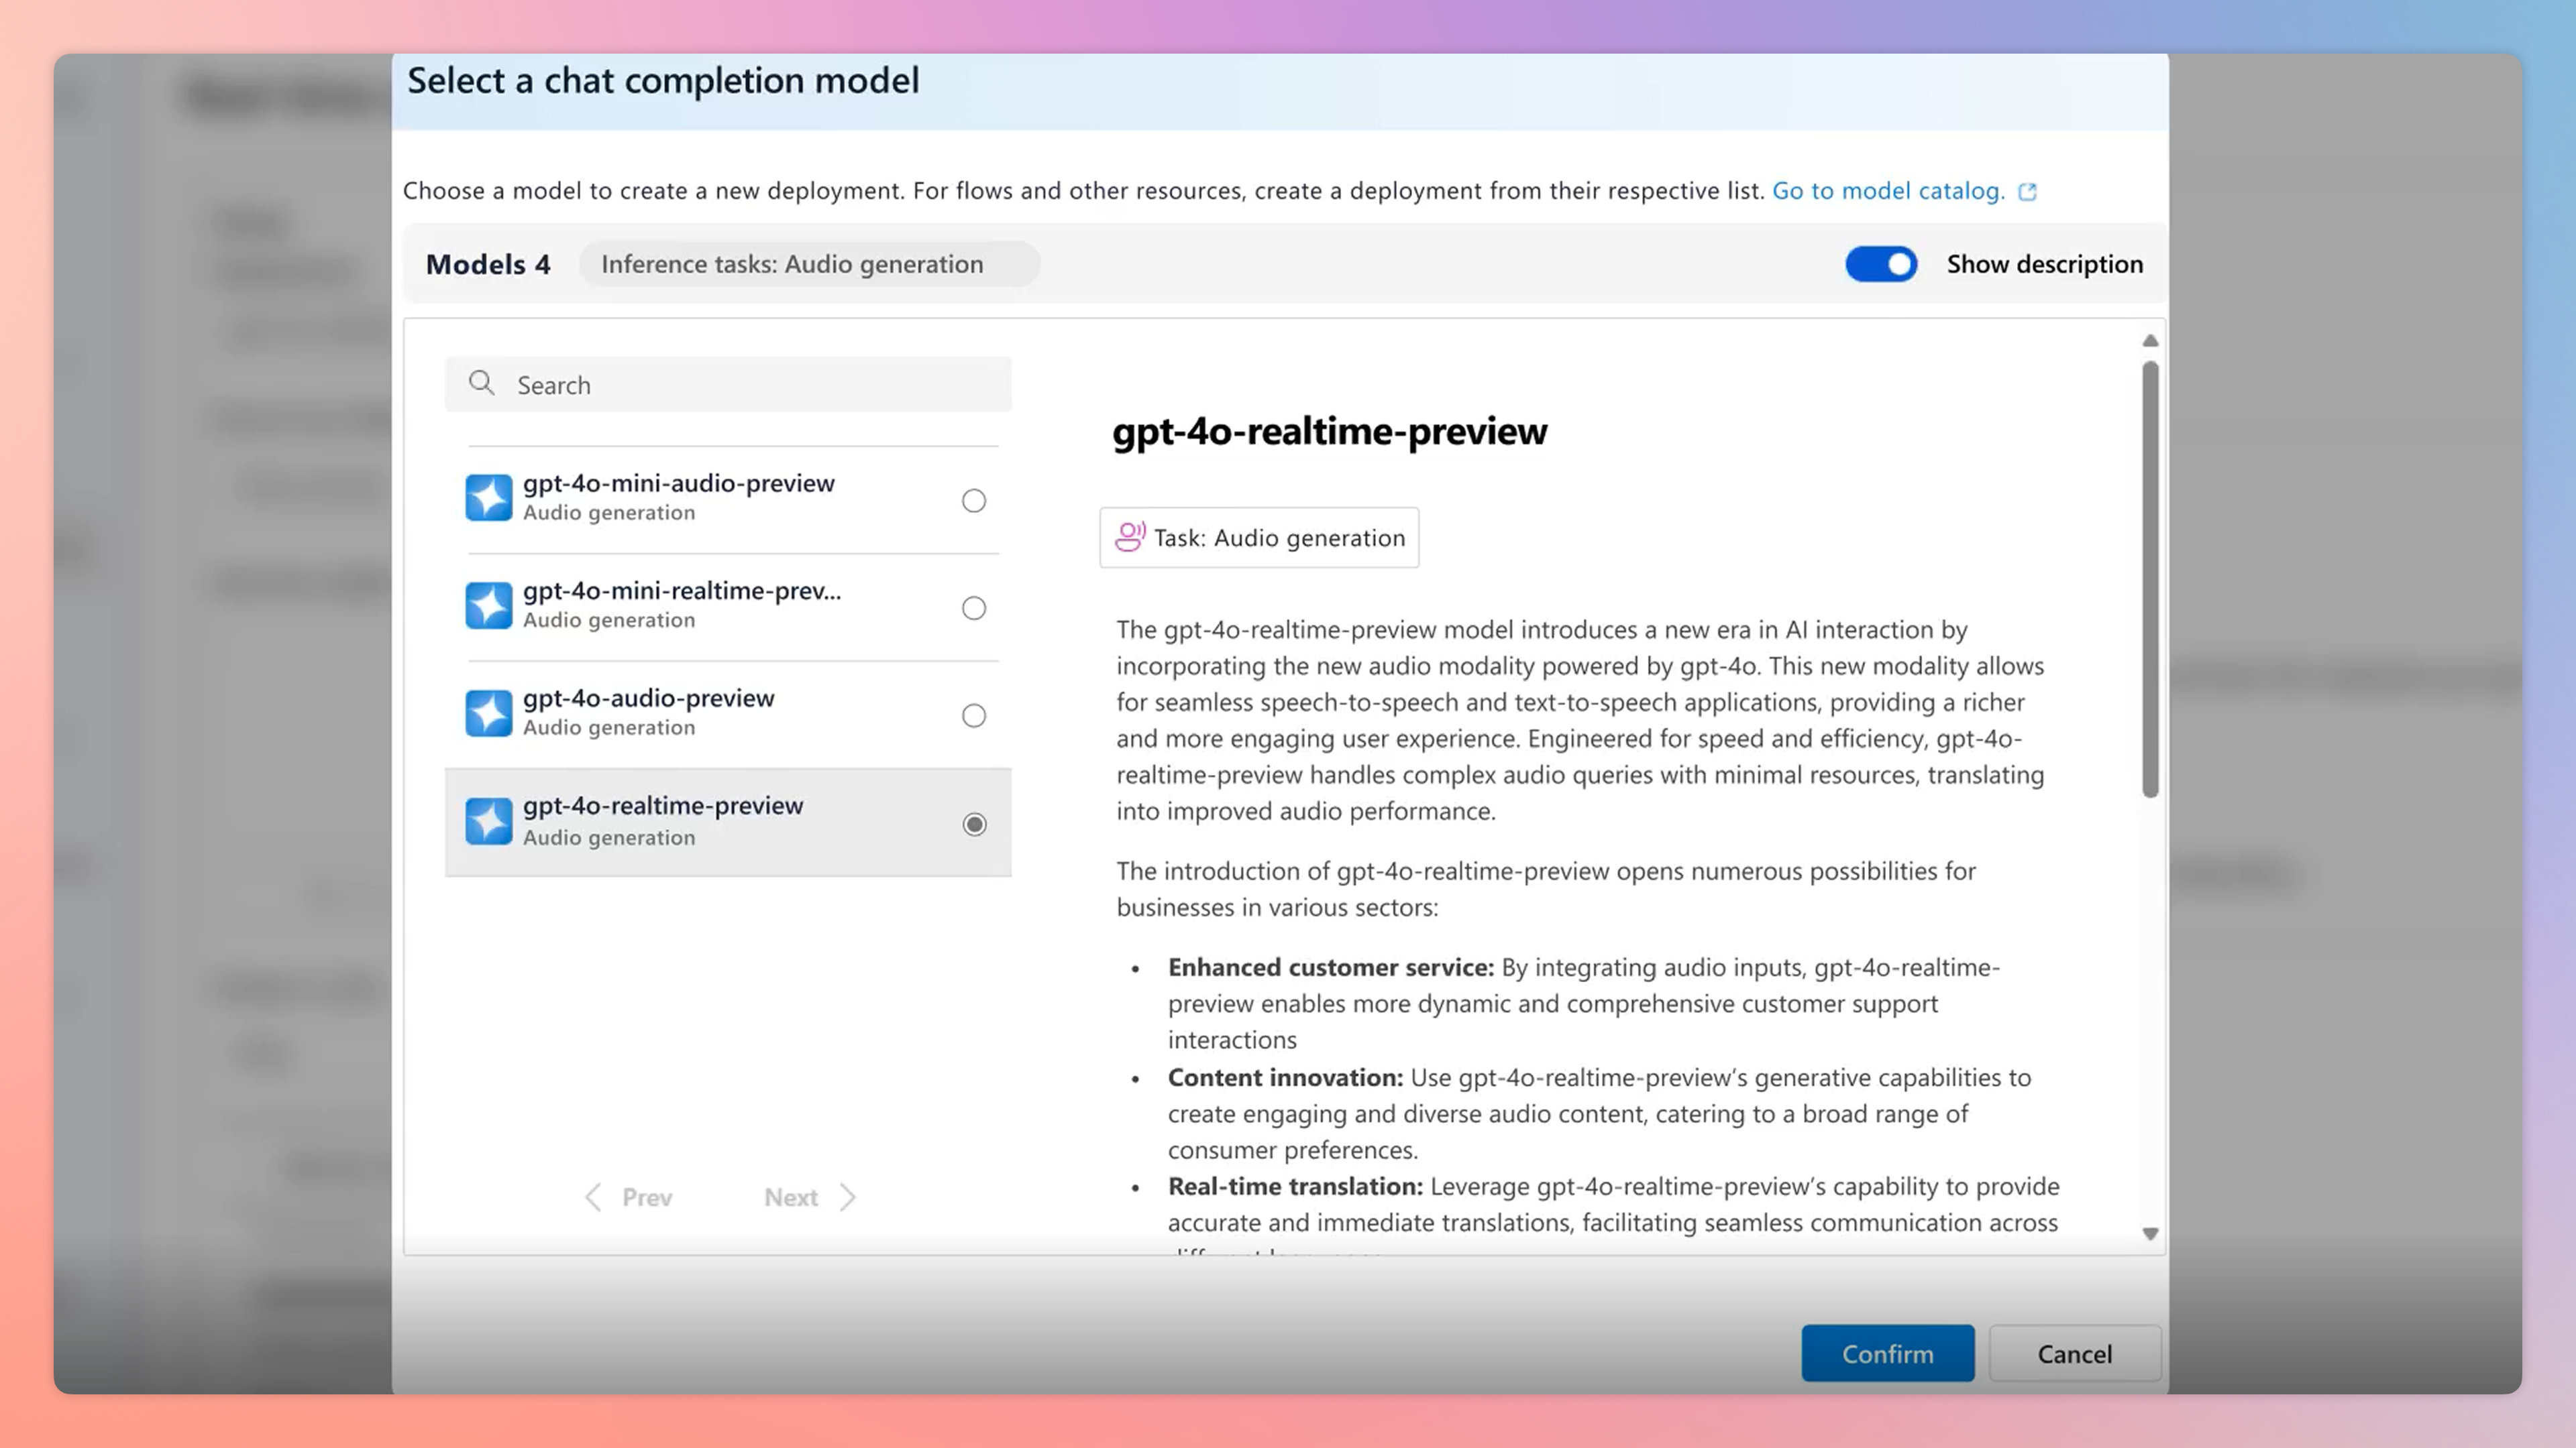Click into the model Search field

pos(728,385)
